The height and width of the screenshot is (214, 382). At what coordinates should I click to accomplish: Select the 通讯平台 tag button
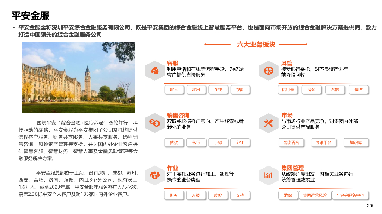(x=323, y=143)
